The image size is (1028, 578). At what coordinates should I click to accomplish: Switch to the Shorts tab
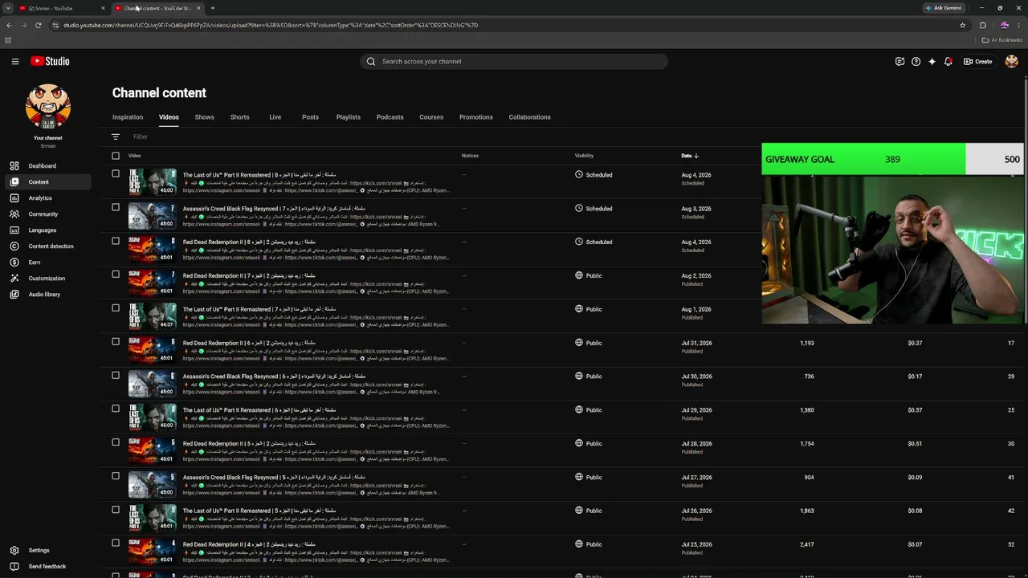(239, 117)
